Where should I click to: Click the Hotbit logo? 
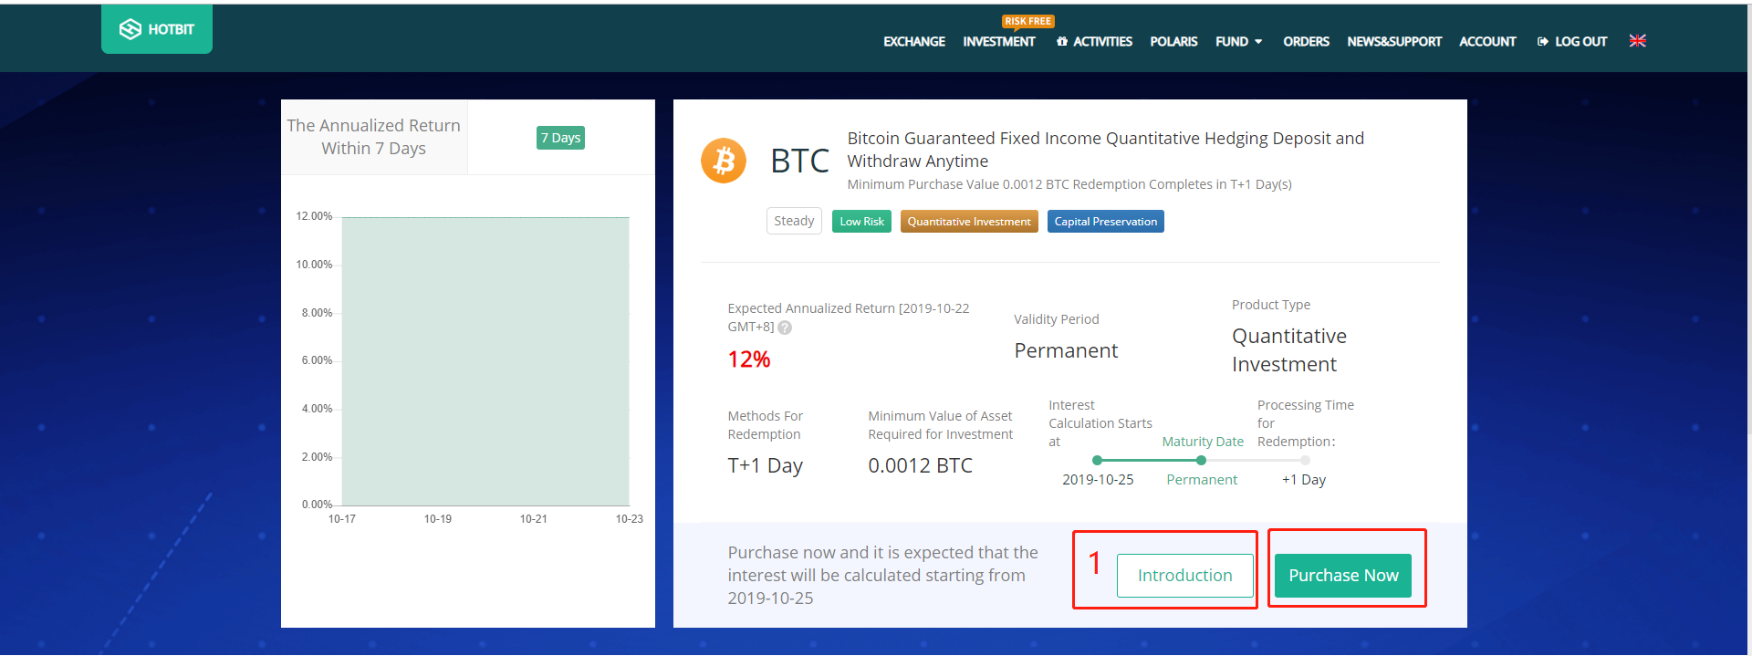(157, 29)
